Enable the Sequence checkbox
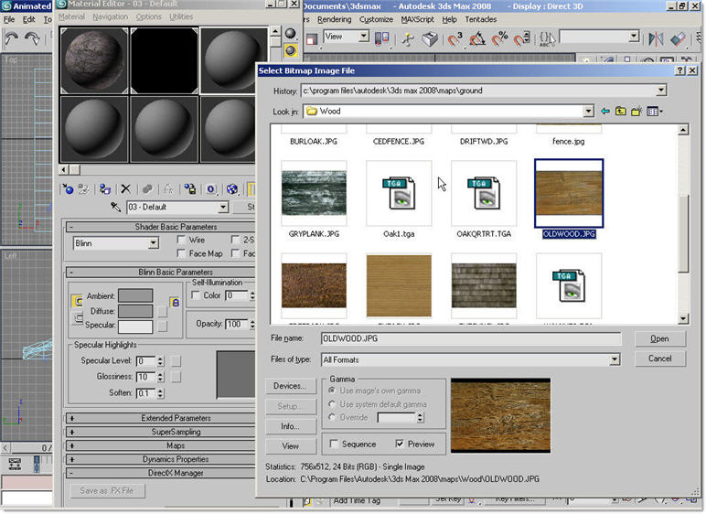The width and height of the screenshot is (706, 514). point(334,444)
